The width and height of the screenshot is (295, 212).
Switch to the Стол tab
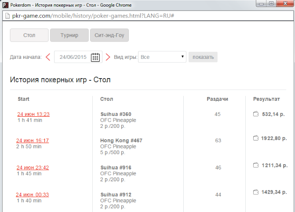[x=29, y=35]
